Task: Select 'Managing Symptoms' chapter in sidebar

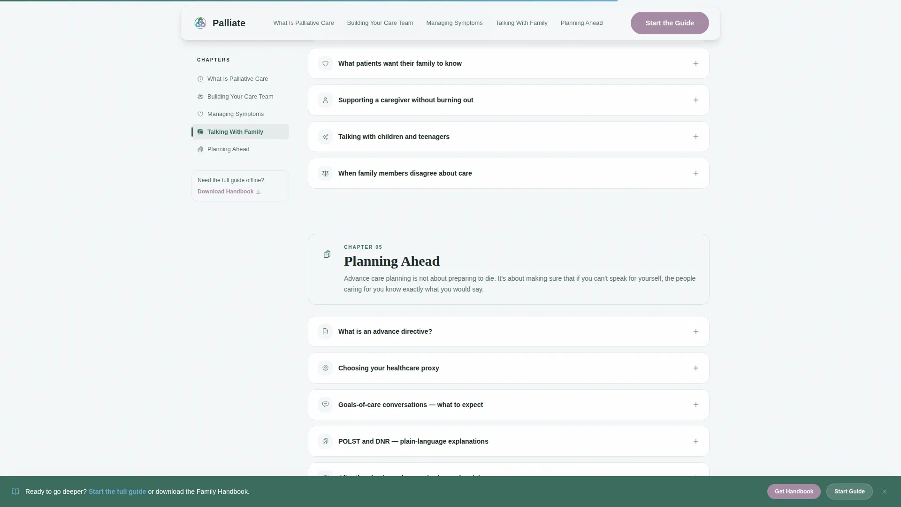Action: [240, 114]
